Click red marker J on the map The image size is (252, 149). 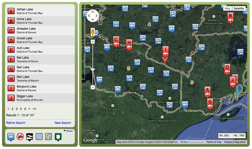coord(233,82)
